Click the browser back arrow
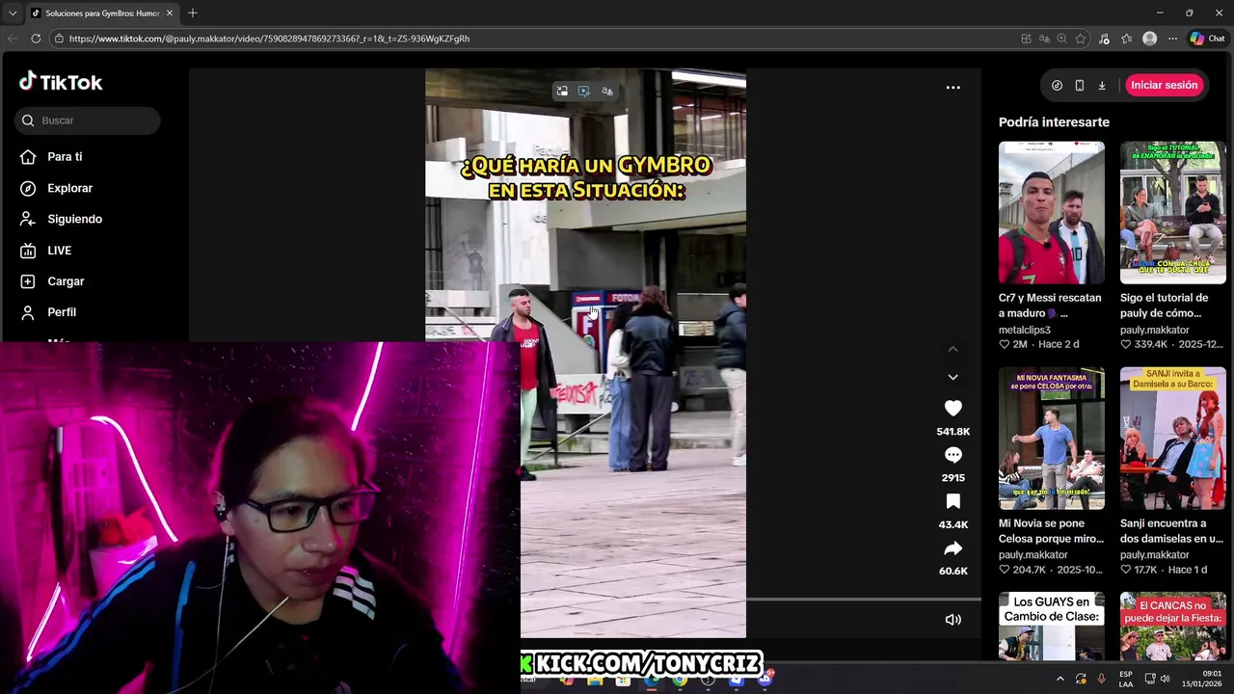The width and height of the screenshot is (1234, 694). pyautogui.click(x=12, y=39)
